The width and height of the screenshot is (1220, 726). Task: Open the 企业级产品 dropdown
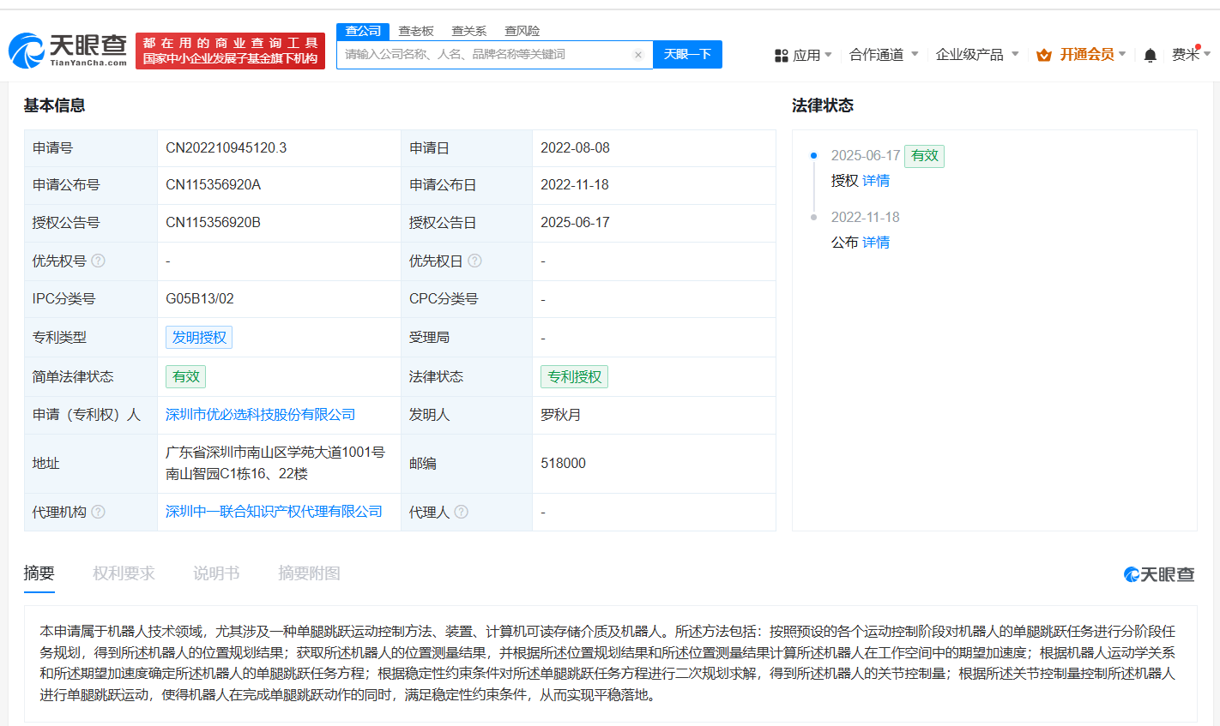coord(977,55)
